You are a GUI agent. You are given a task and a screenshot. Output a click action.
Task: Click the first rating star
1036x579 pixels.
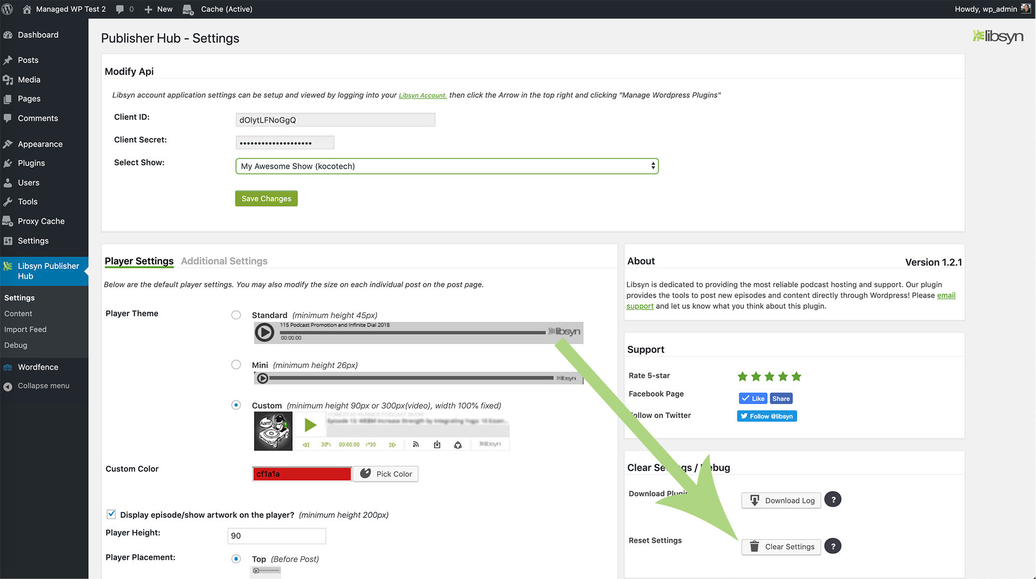743,376
